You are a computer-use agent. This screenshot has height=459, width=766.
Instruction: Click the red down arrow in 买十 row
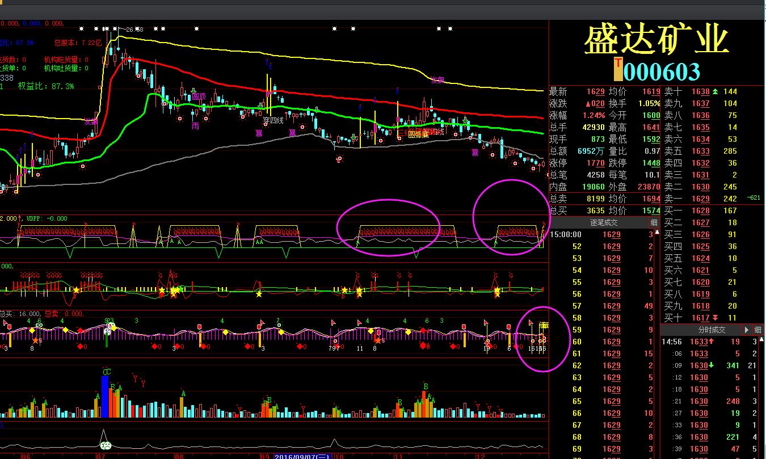click(715, 318)
